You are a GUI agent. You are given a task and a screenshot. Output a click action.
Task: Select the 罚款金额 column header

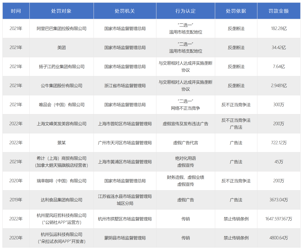[x=279, y=11]
